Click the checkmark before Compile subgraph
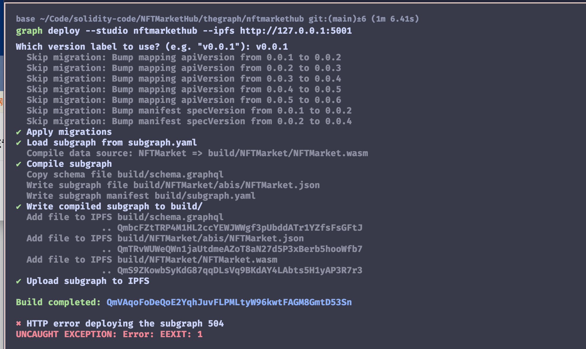 tap(19, 164)
